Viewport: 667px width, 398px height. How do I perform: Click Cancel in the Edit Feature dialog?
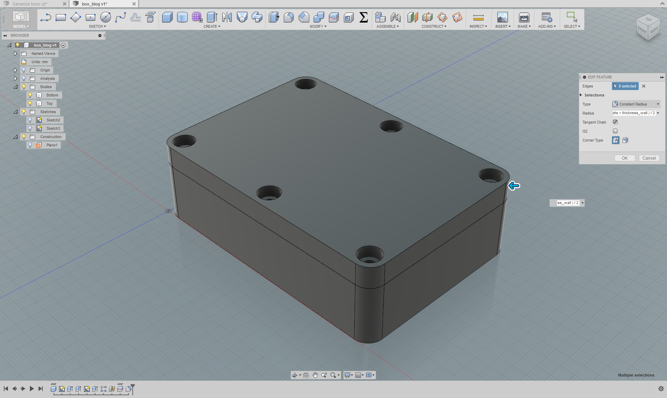point(649,158)
